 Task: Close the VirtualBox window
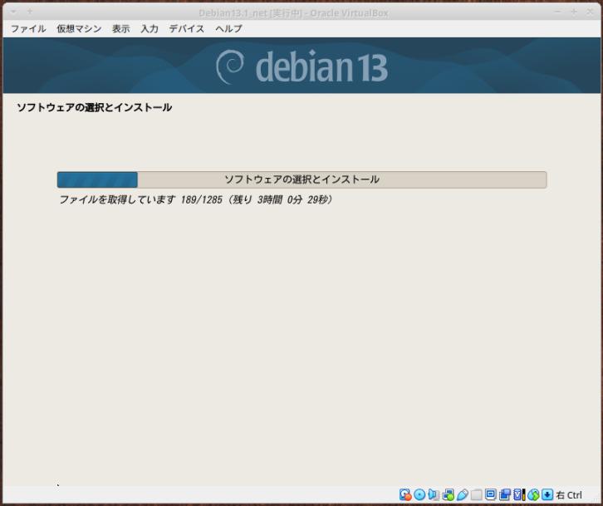[x=590, y=12]
